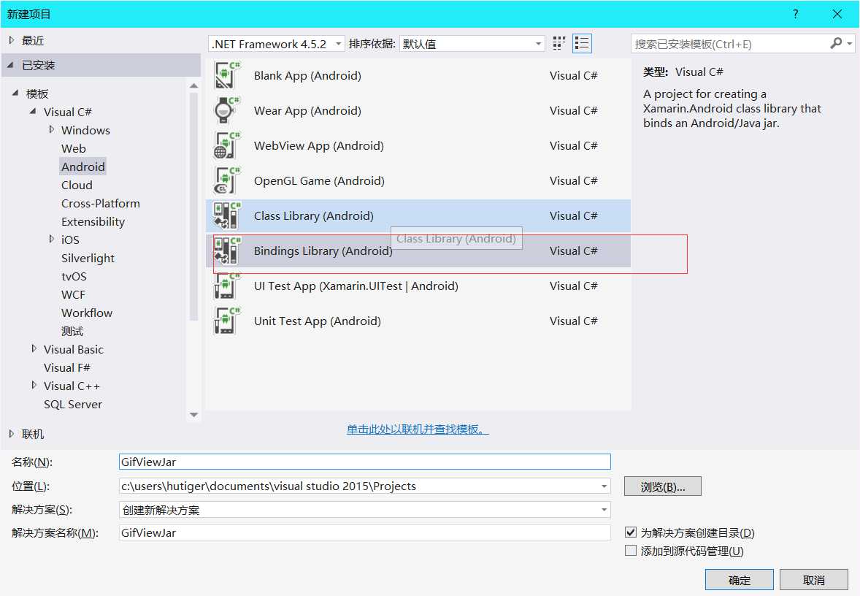Click the tree scrollbar down arrow
The image size is (860, 596).
pos(193,414)
